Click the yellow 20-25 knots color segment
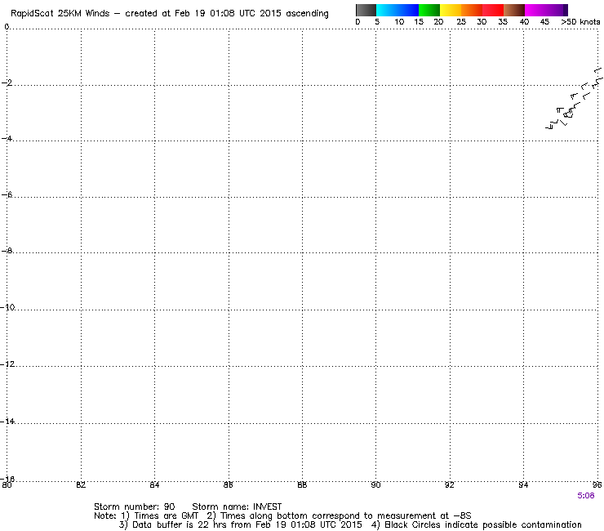 (x=451, y=10)
